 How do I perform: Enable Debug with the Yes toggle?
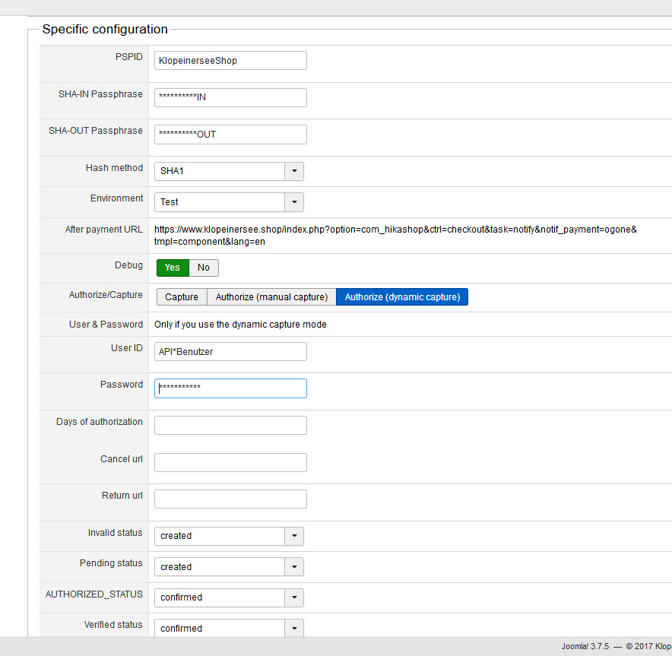(x=173, y=268)
